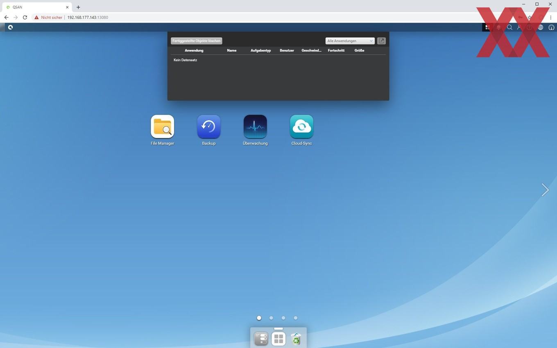Open the notifications bell

pos(498,27)
